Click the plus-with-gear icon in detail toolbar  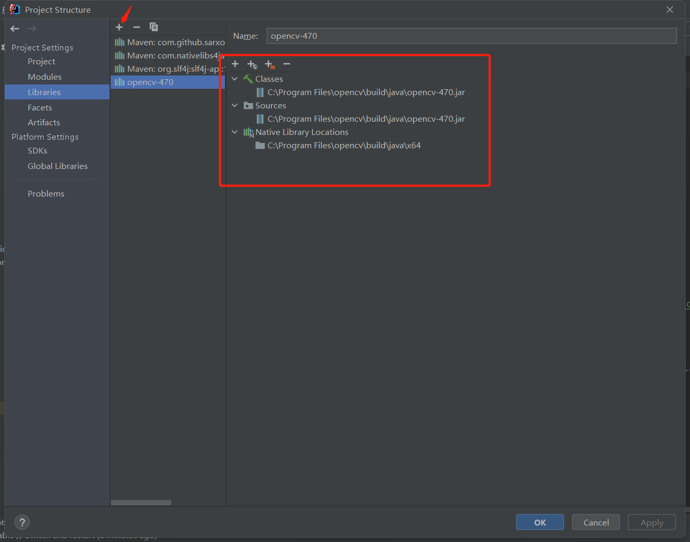point(252,64)
